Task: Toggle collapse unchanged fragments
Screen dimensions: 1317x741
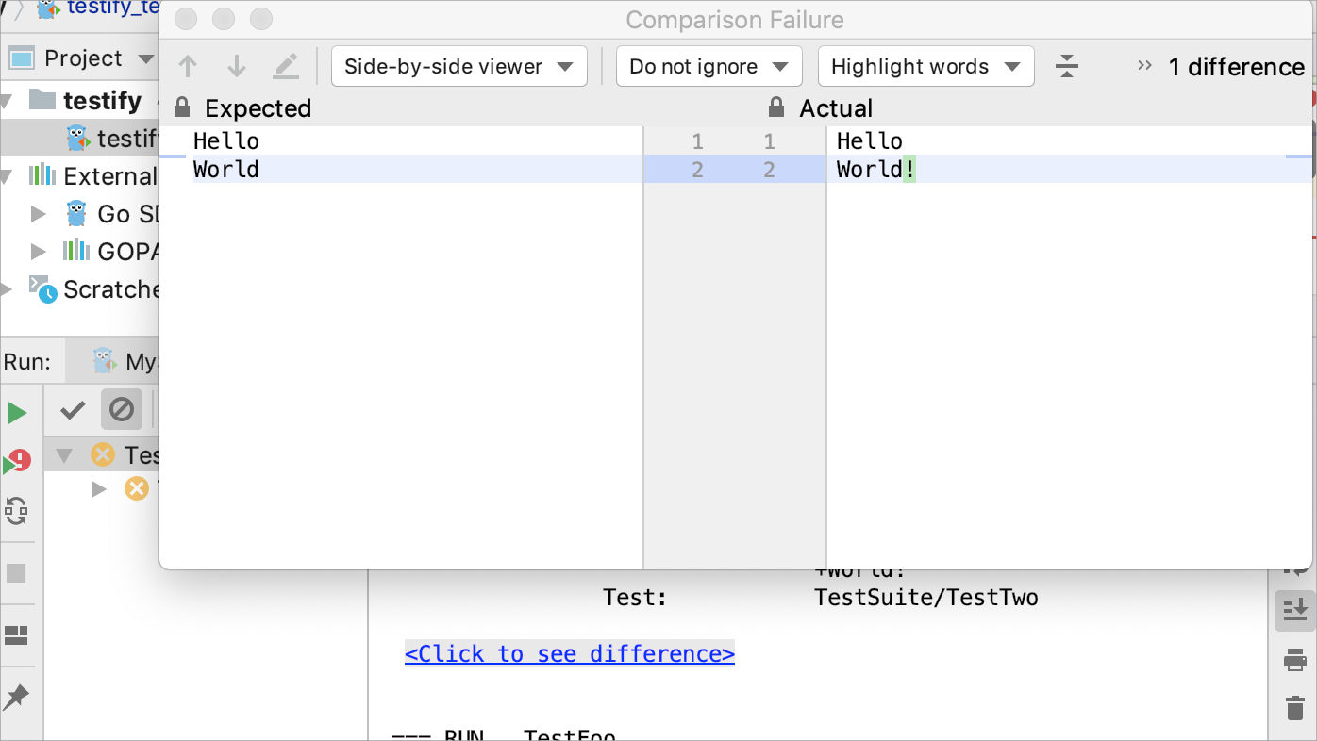Action: pyautogui.click(x=1067, y=66)
